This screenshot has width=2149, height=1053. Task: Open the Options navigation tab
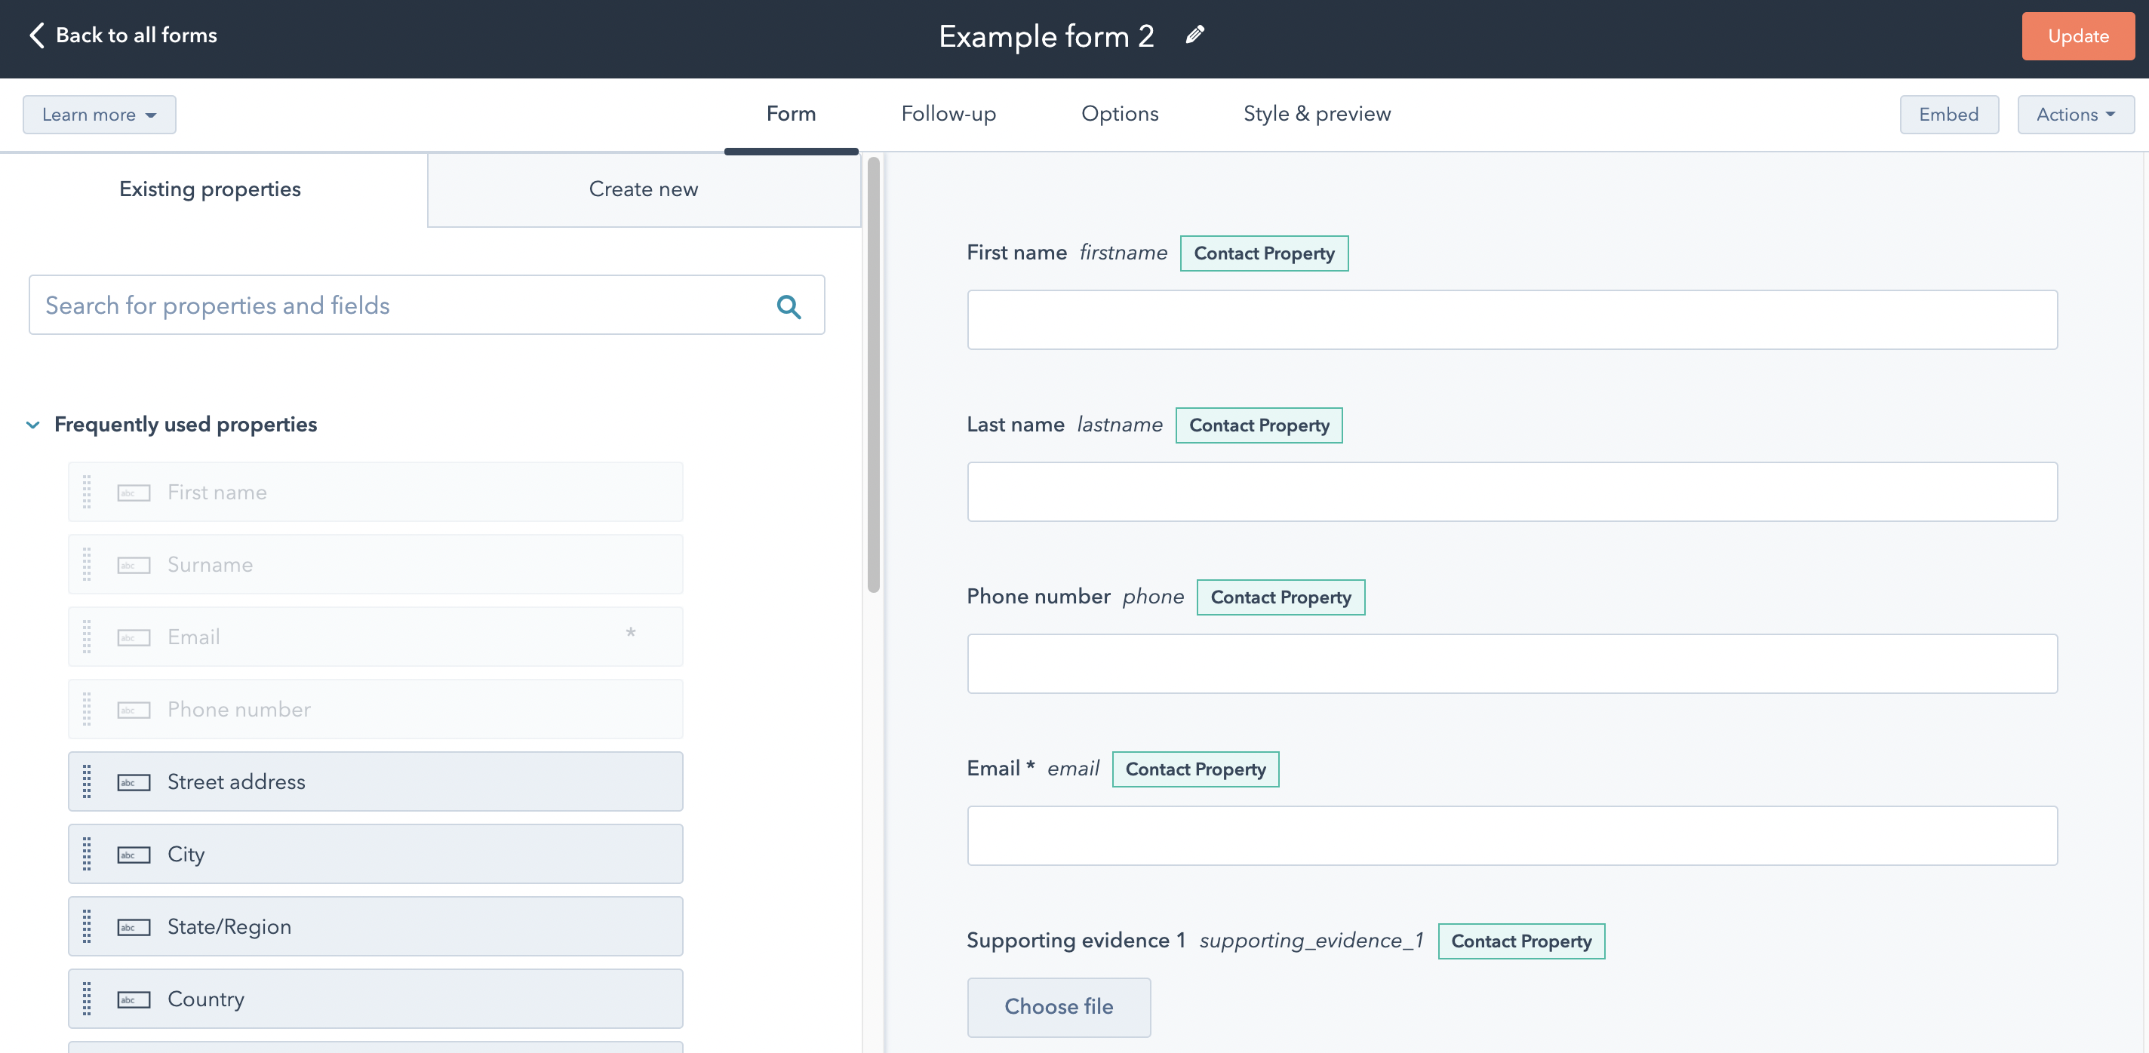pos(1118,114)
